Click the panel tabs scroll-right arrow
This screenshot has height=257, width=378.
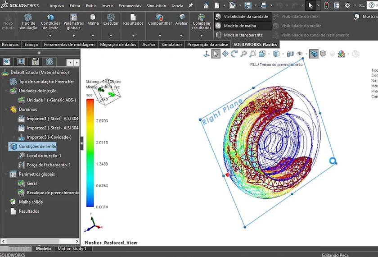(76, 63)
